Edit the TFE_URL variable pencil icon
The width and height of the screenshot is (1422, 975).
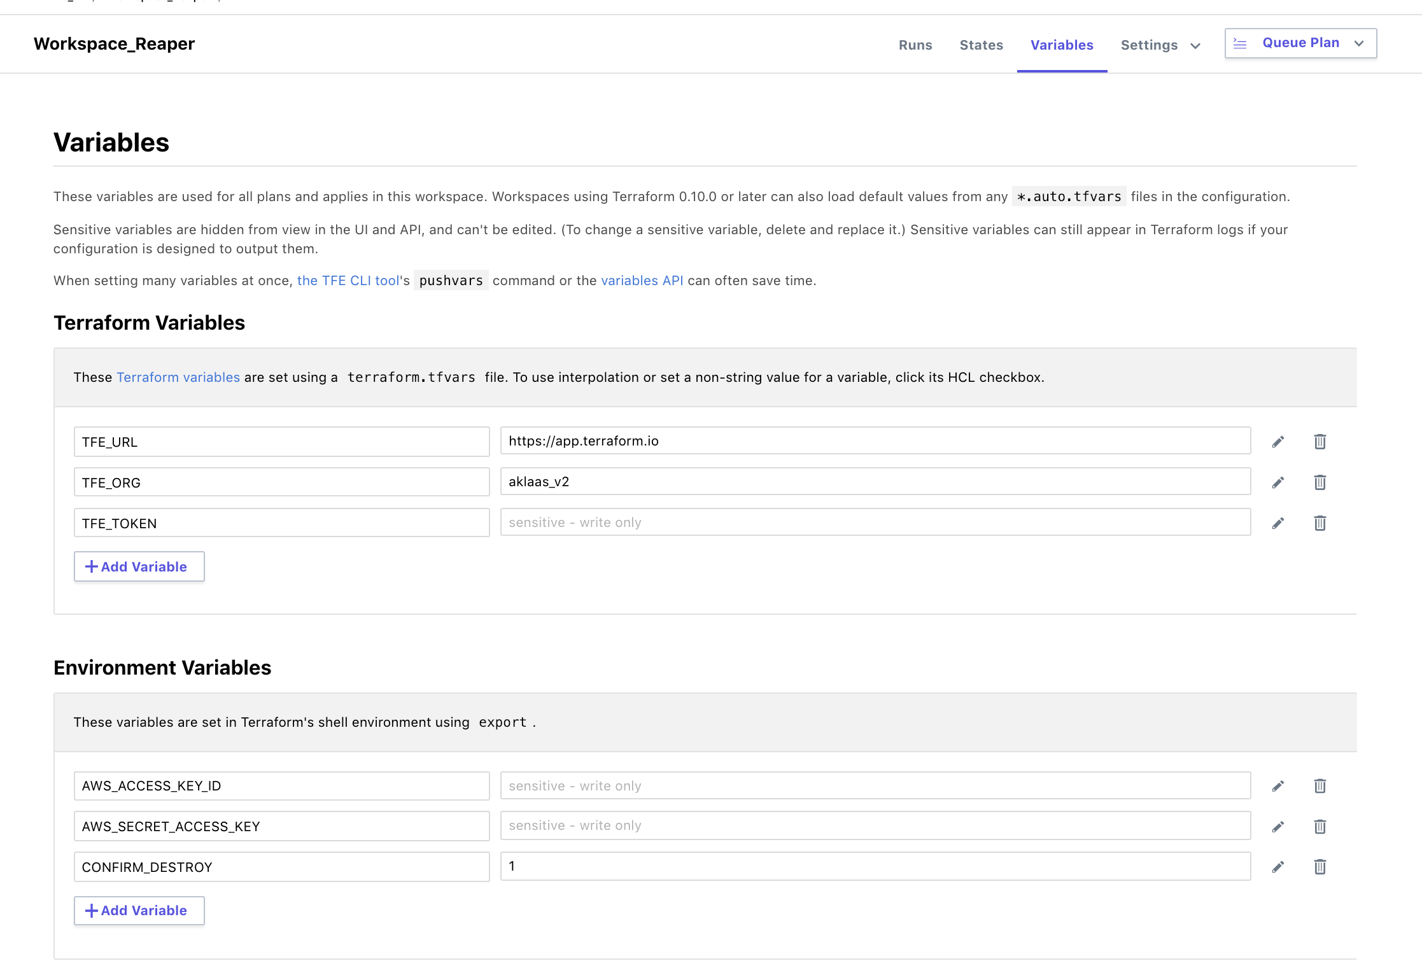click(x=1278, y=442)
